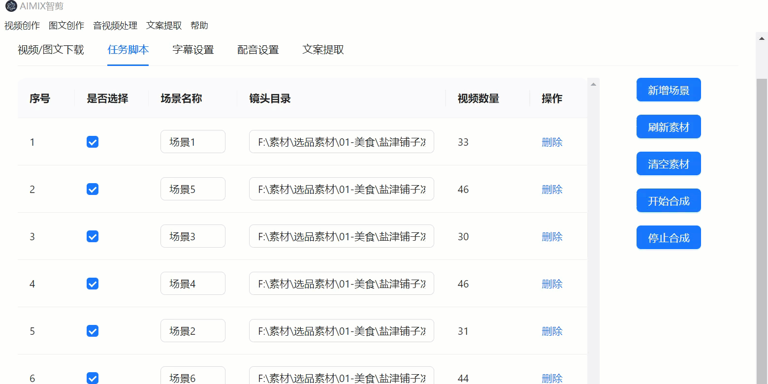The width and height of the screenshot is (768, 384).
Task: Click the 镜头目录 path field in row 3
Action: [341, 237]
